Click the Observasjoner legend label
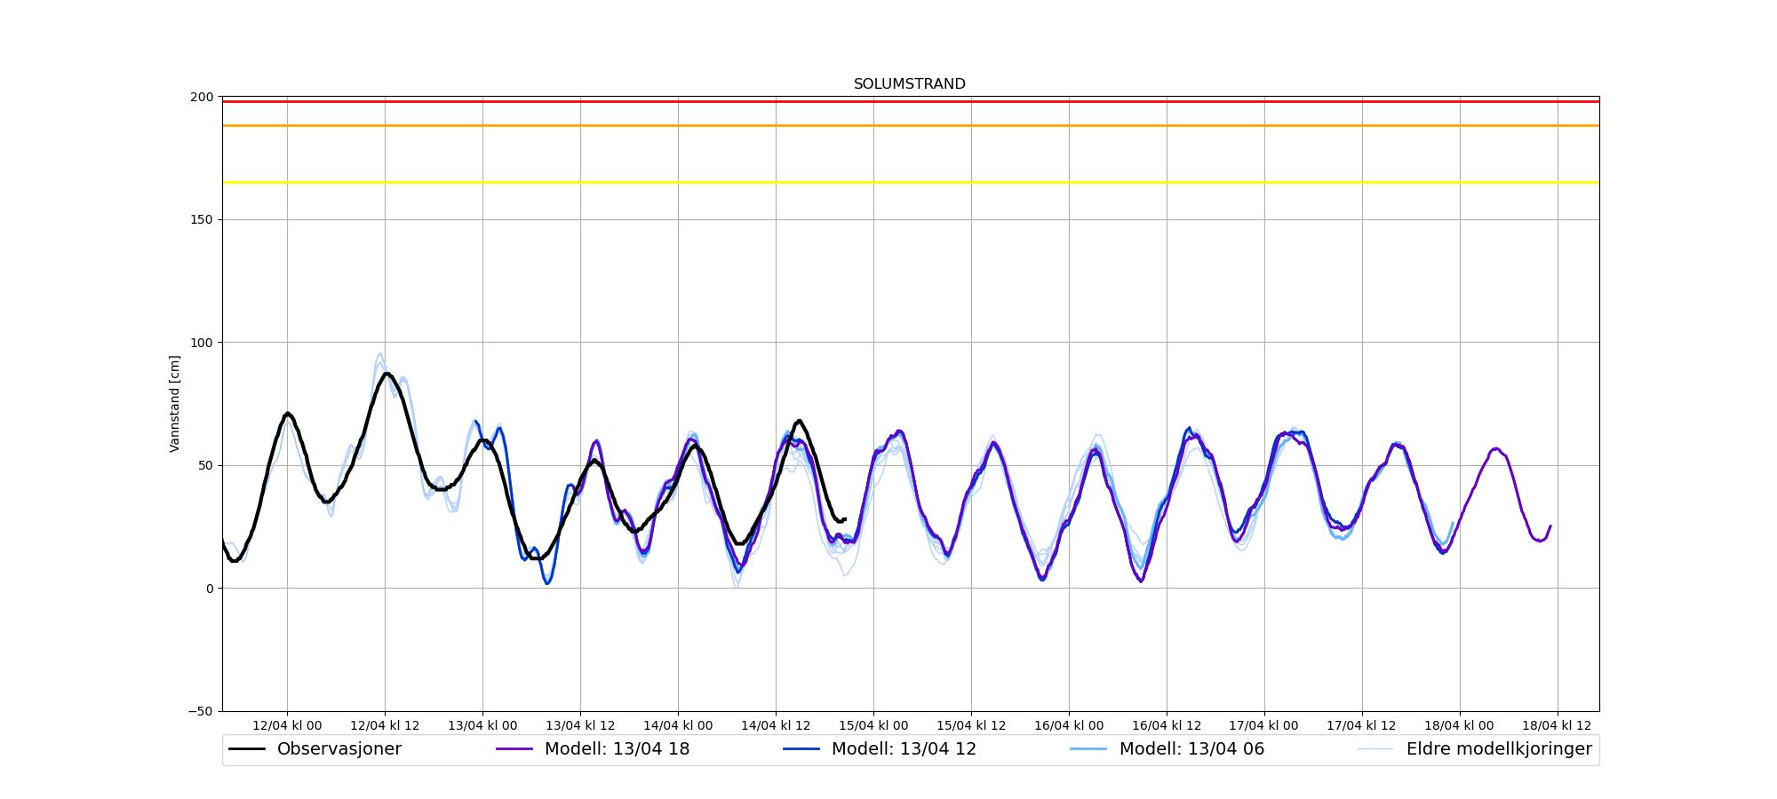This screenshot has height=799, width=1777. [339, 749]
